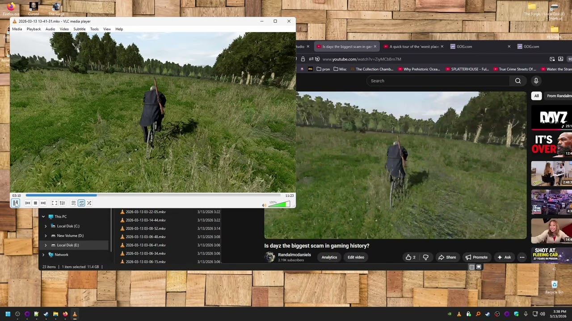Close the 'Is dayz the biggest scam' tab
This screenshot has height=321, width=572.
[x=375, y=46]
